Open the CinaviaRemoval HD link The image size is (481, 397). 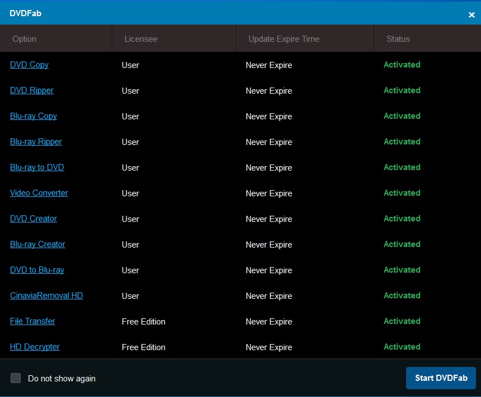46,296
